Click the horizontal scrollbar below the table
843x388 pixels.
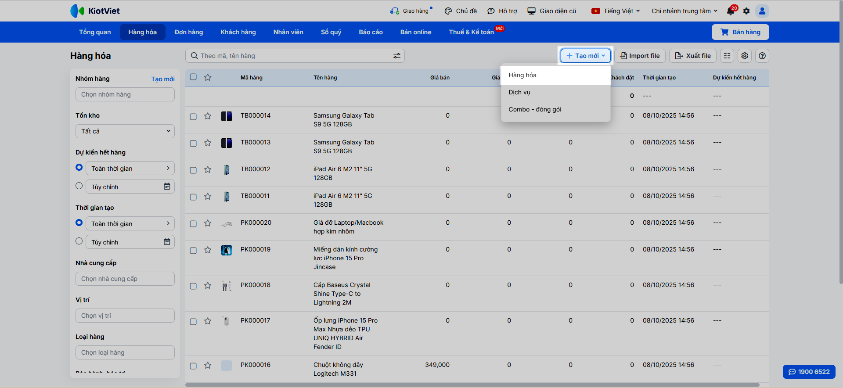click(472, 385)
